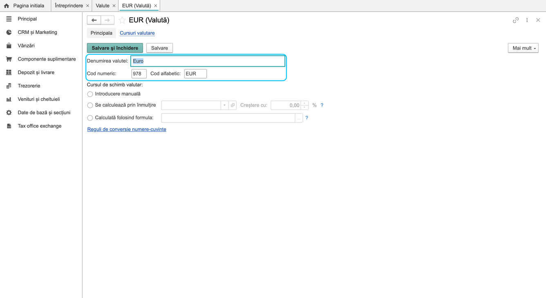This screenshot has height=298, width=546.
Task: Open Depozit și livrare warehouse icon
Action: [9, 72]
